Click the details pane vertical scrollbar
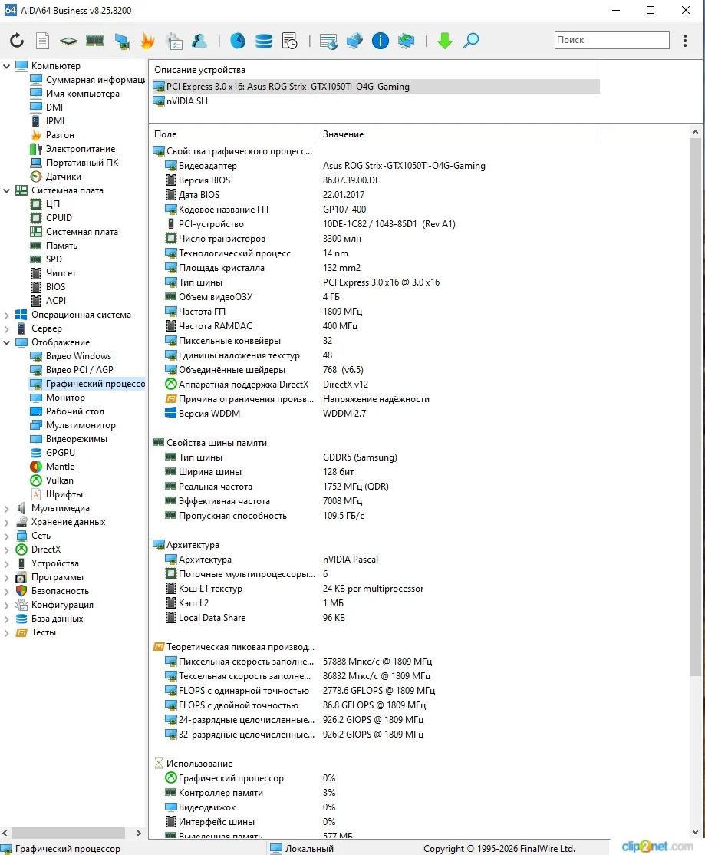Screen dimensions: 705x855 coord(695,406)
